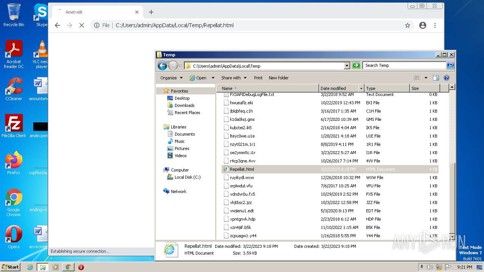
Task: Toggle the preview pane icon
Action: (436, 78)
